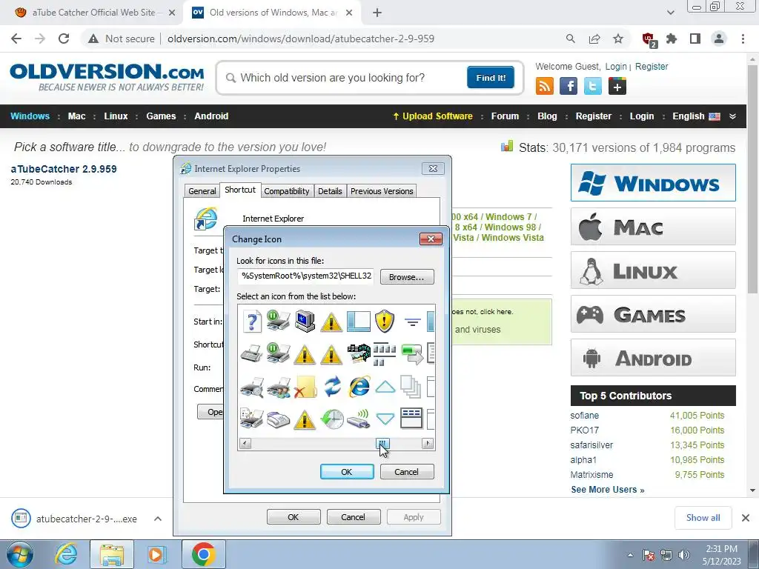This screenshot has height=569, width=759.
Task: Confirm with OK in Change Icon dialog
Action: click(347, 472)
